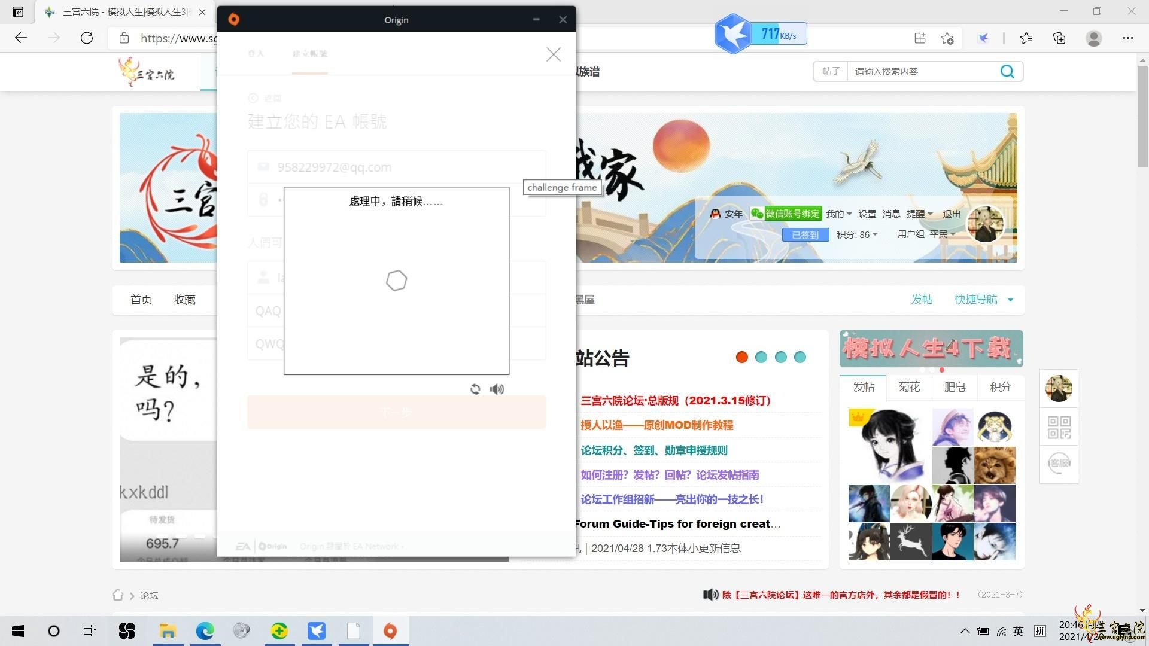Screen dimensions: 1149x646
Task: Open 三宫六院论坛·总版规 announcement
Action: pyautogui.click(x=676, y=401)
